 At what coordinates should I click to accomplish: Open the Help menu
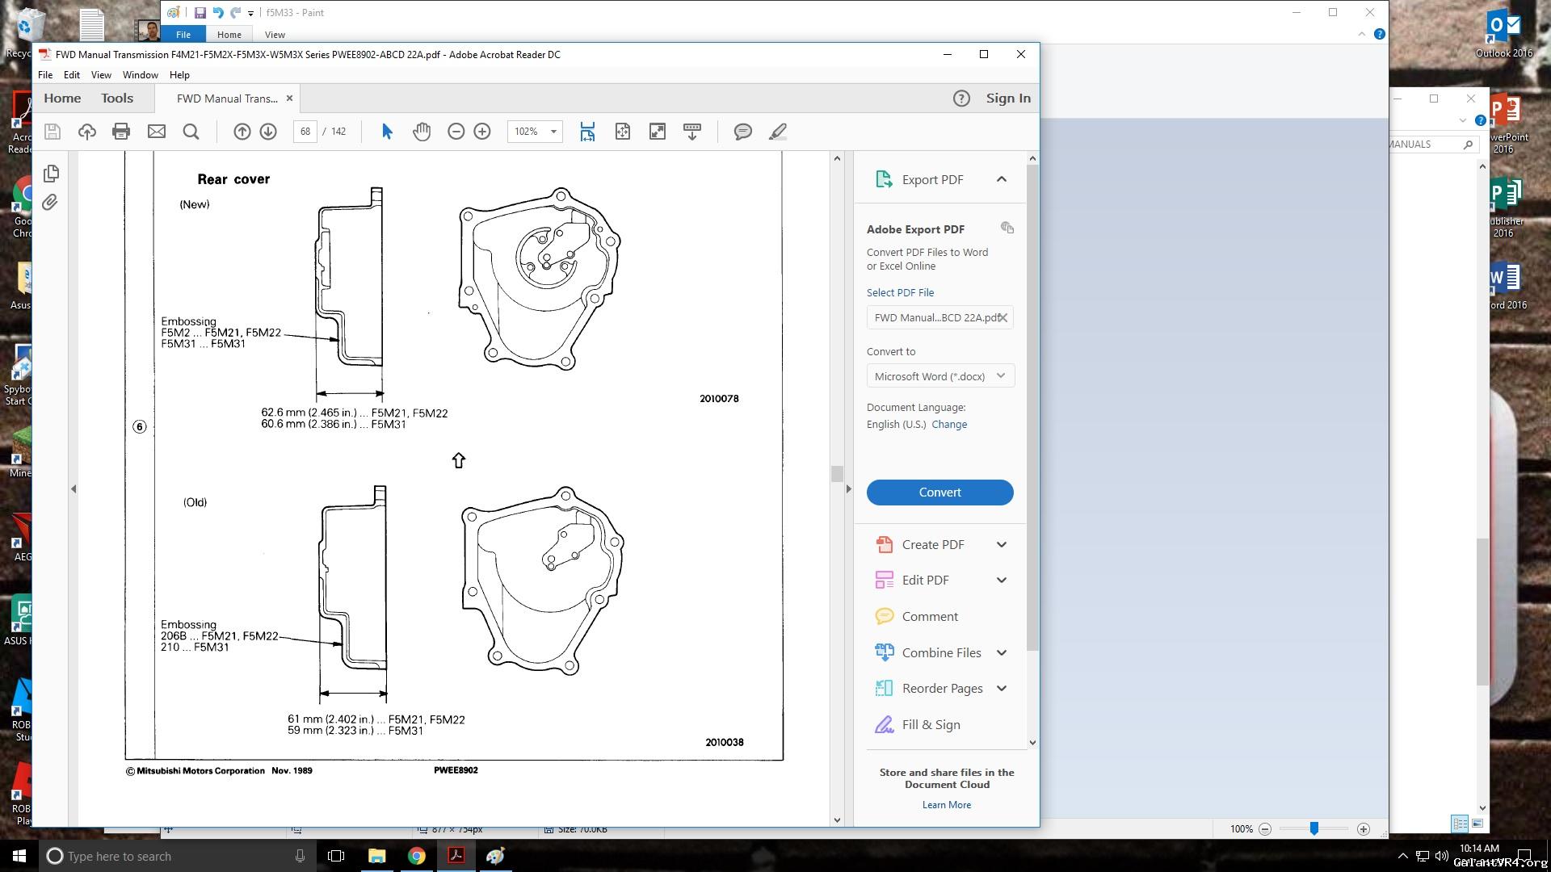coord(179,75)
